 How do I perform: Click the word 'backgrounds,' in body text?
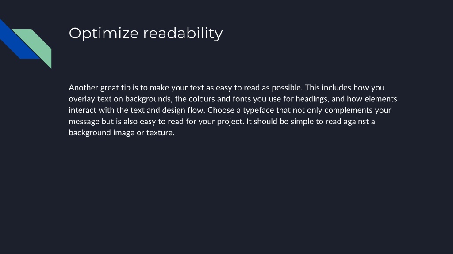coord(149,99)
